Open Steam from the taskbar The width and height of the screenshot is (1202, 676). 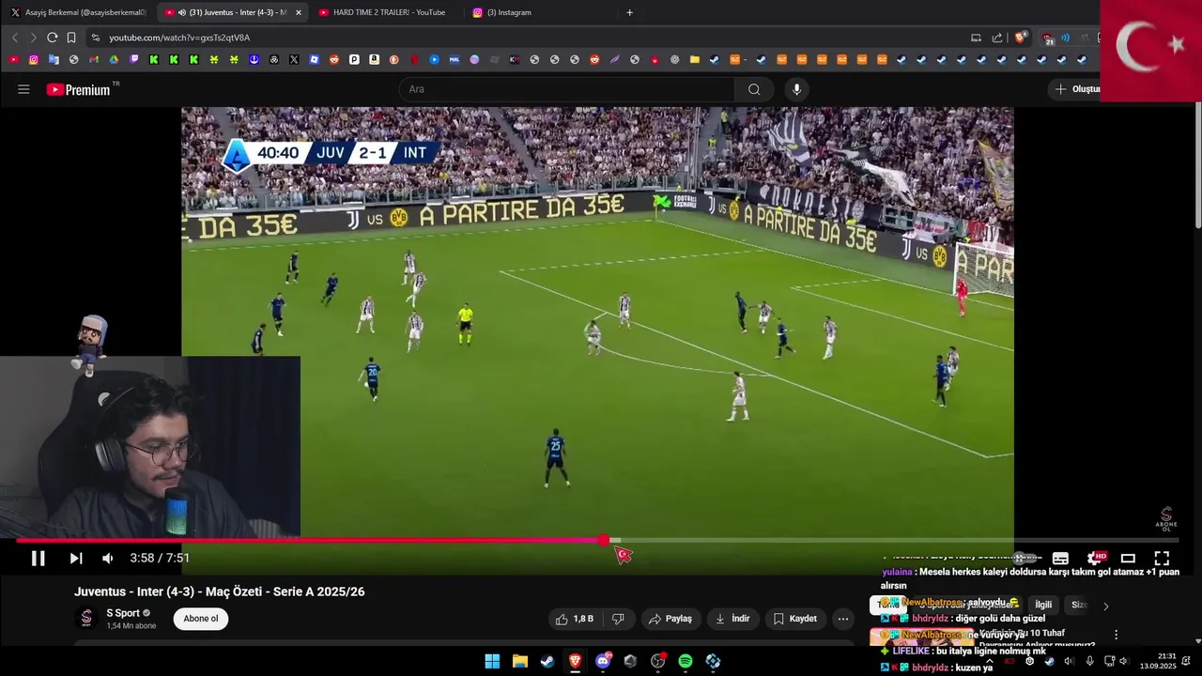click(547, 661)
